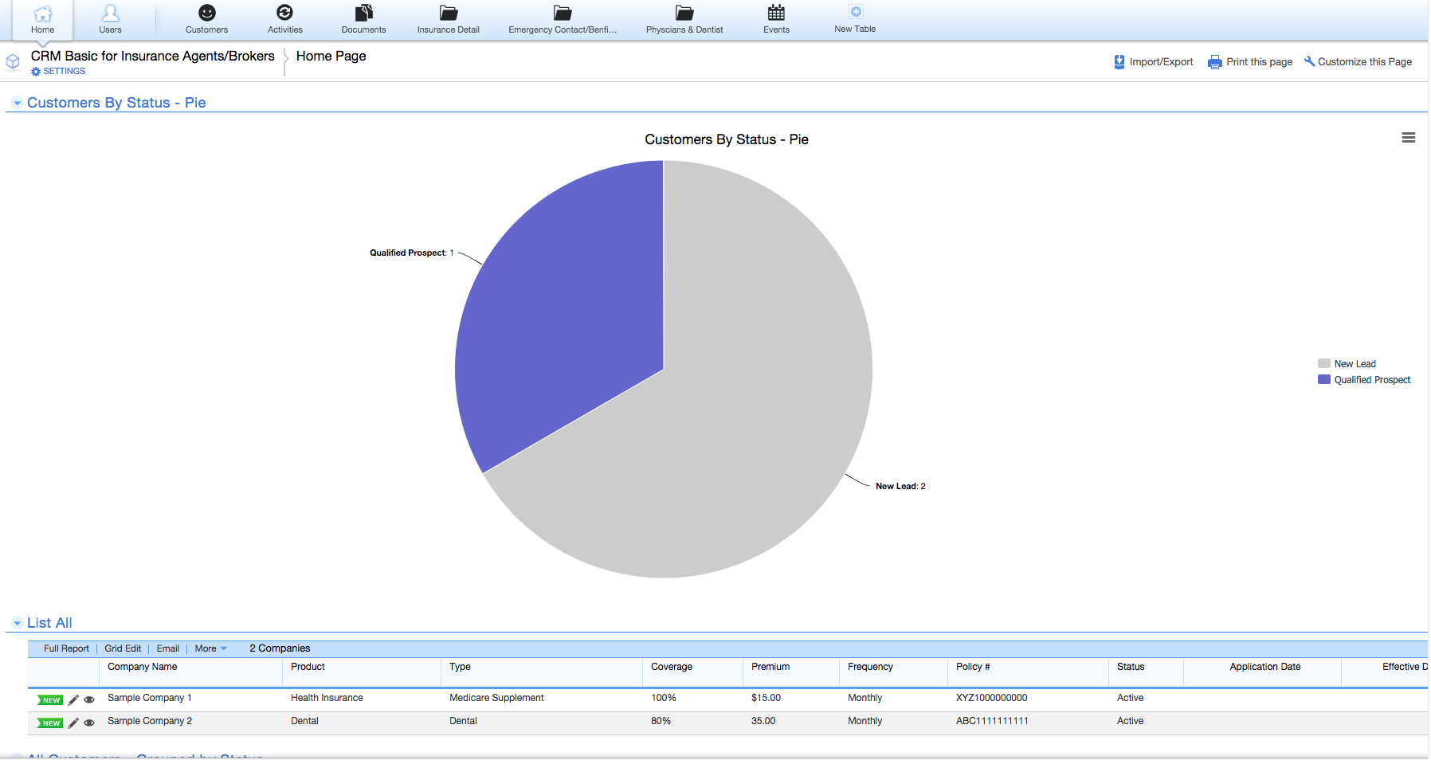Viewport: 1431px width, 760px height.
Task: Sort by Frequency column header
Action: (870, 667)
